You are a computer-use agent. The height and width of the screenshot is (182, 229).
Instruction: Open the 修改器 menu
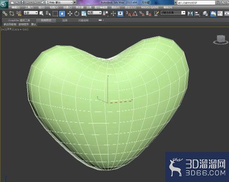[x=79, y=7]
